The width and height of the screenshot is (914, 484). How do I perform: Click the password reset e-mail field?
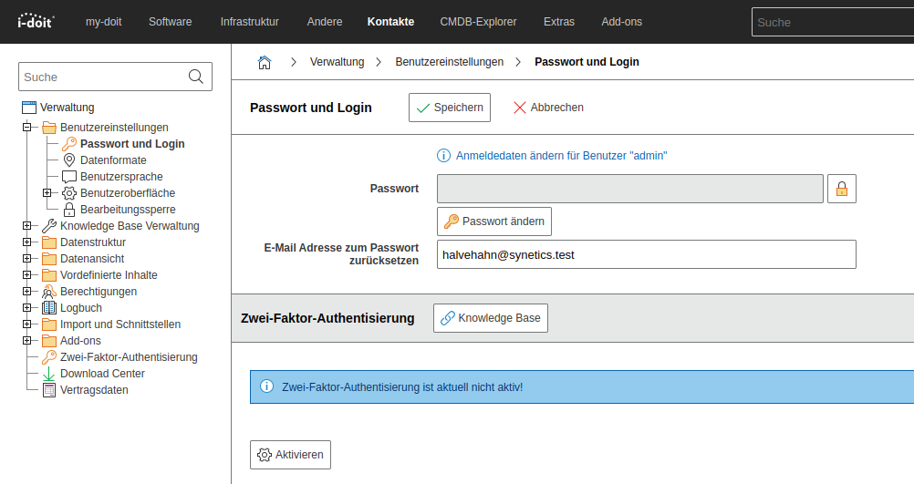click(646, 255)
